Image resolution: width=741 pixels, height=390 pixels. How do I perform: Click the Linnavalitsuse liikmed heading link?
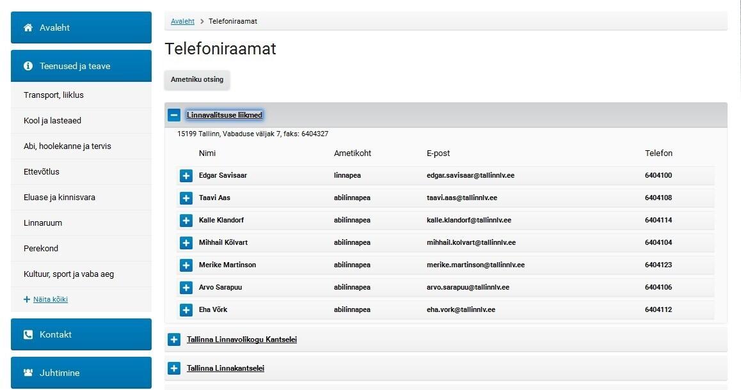tap(225, 114)
